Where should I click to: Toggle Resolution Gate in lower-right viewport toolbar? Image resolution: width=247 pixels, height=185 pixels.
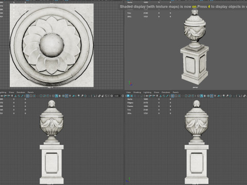179,96
